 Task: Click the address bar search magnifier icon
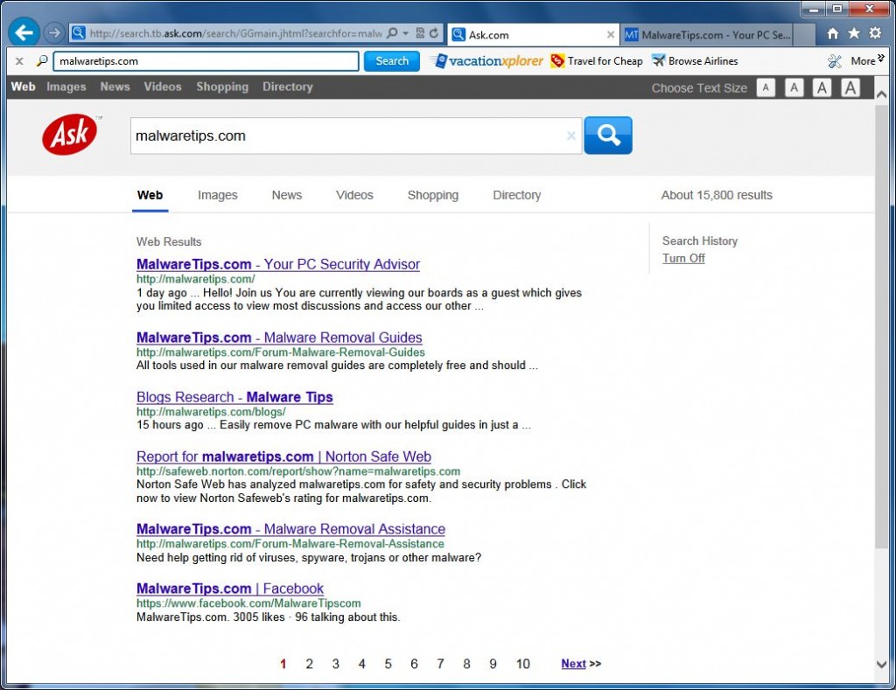pos(392,33)
